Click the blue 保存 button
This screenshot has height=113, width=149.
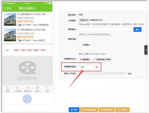point(74,110)
